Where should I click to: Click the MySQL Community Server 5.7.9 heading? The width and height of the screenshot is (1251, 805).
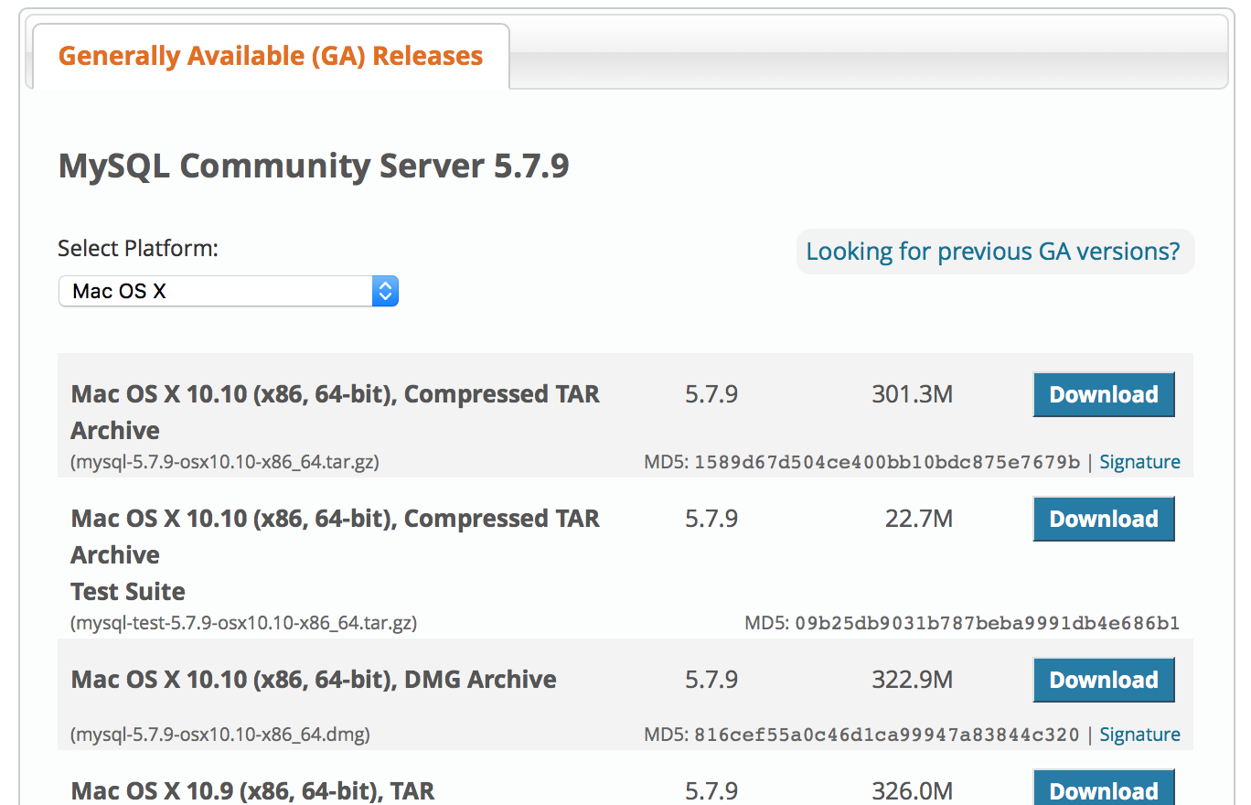[313, 166]
